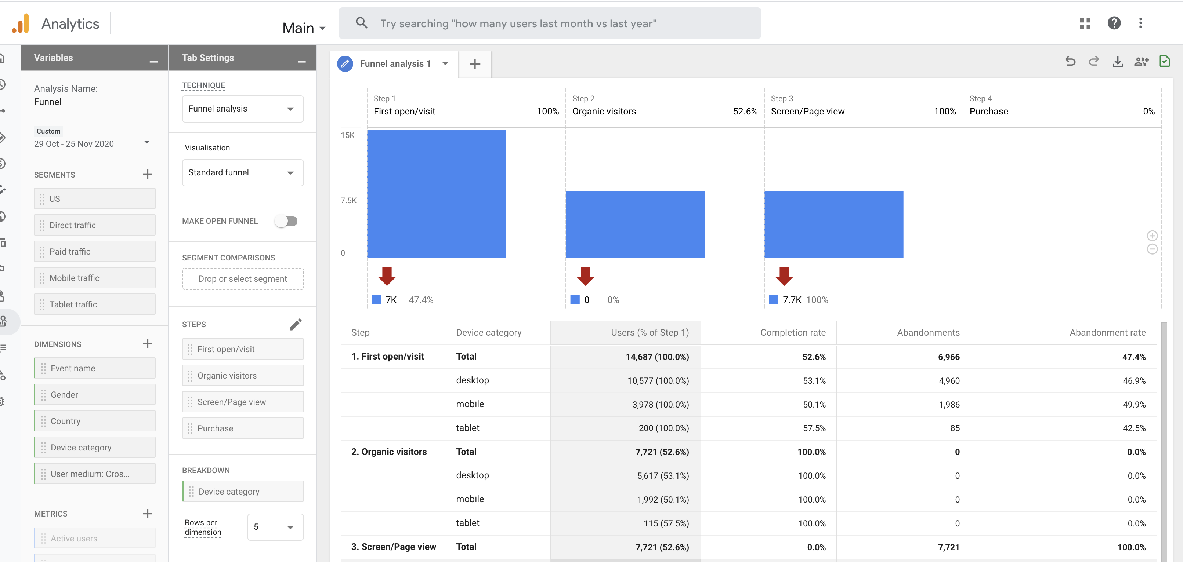Enable the Make Open Funnel toggle

286,221
